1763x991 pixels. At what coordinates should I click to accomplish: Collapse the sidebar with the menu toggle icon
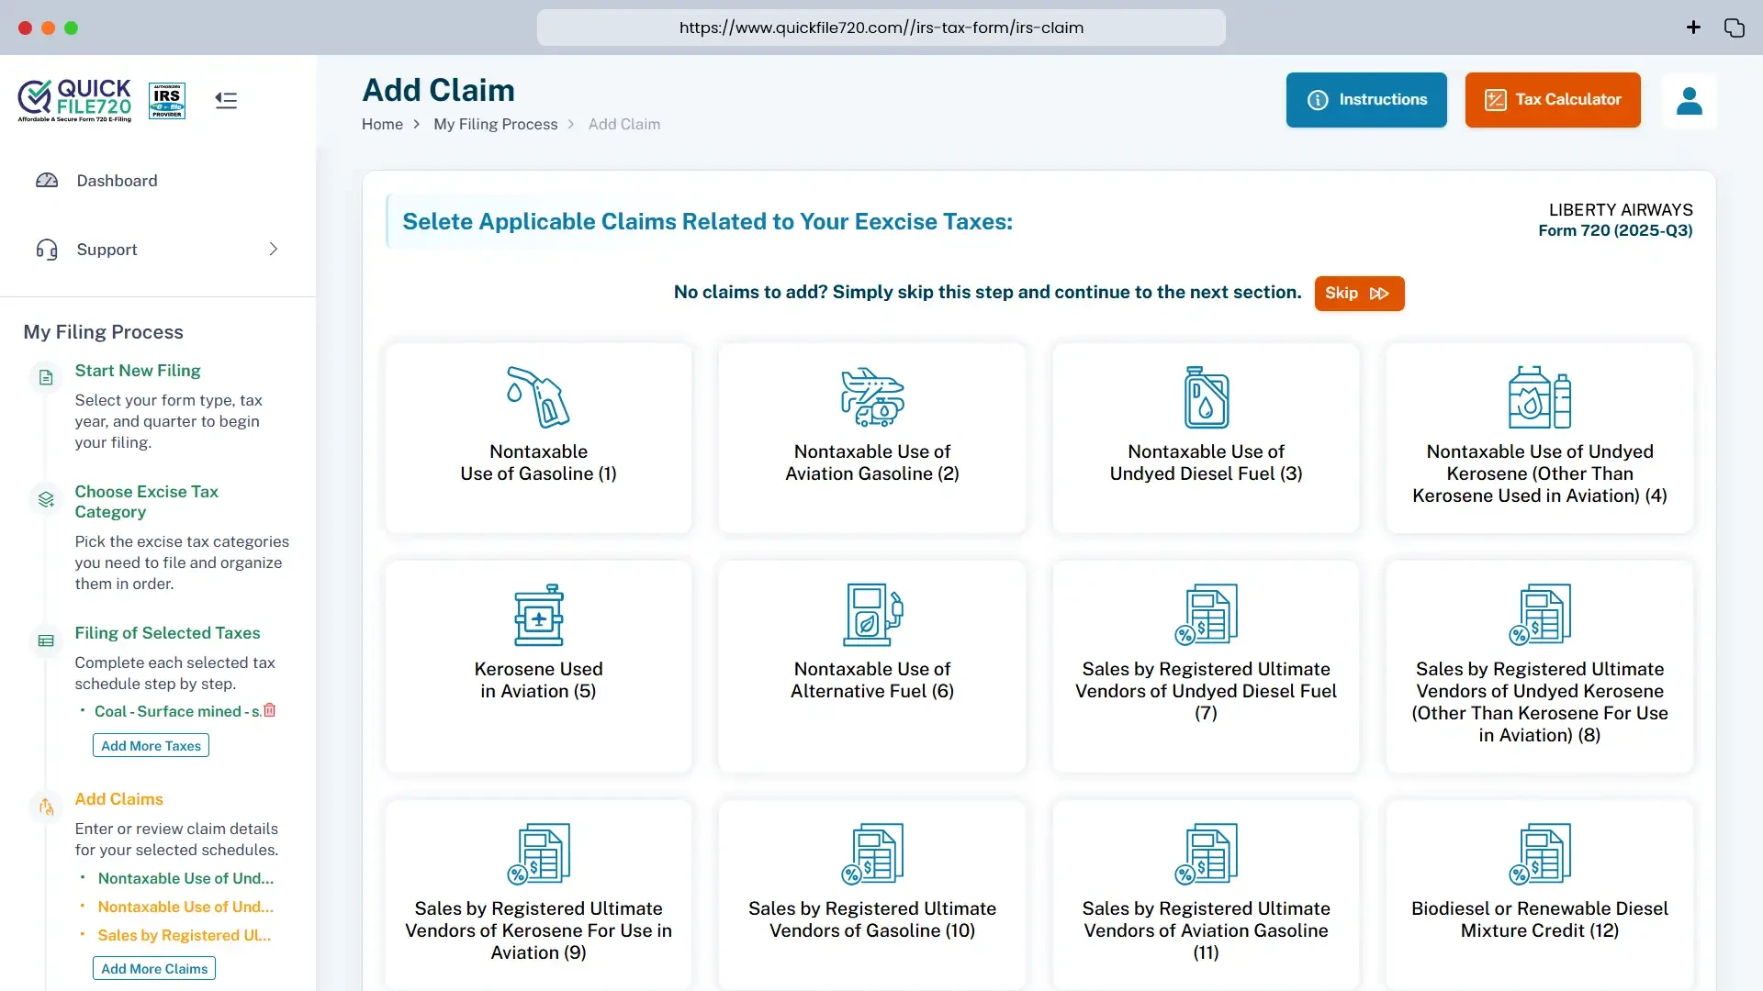point(226,100)
